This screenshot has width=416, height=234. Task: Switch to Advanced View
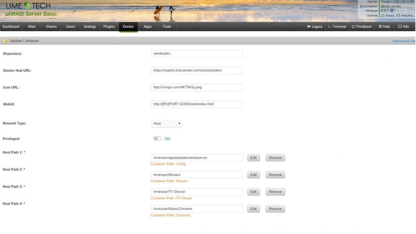point(404,41)
